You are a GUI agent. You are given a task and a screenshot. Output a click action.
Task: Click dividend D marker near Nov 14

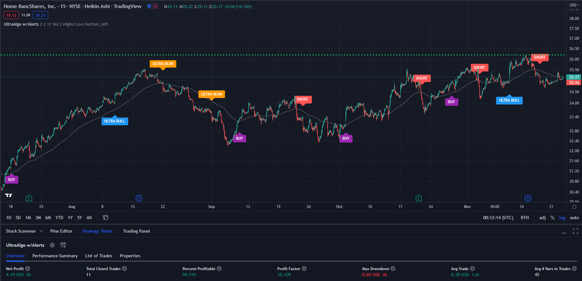528,198
